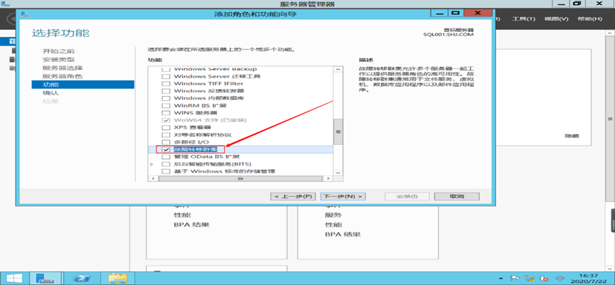The width and height of the screenshot is (615, 285).
Task: Open BPA 结果 in the left tile
Action: [191, 225]
